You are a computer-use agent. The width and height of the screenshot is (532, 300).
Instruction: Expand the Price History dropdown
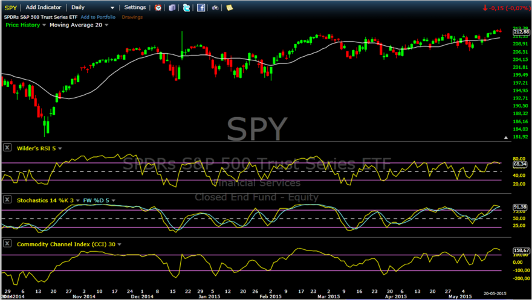(x=25, y=25)
